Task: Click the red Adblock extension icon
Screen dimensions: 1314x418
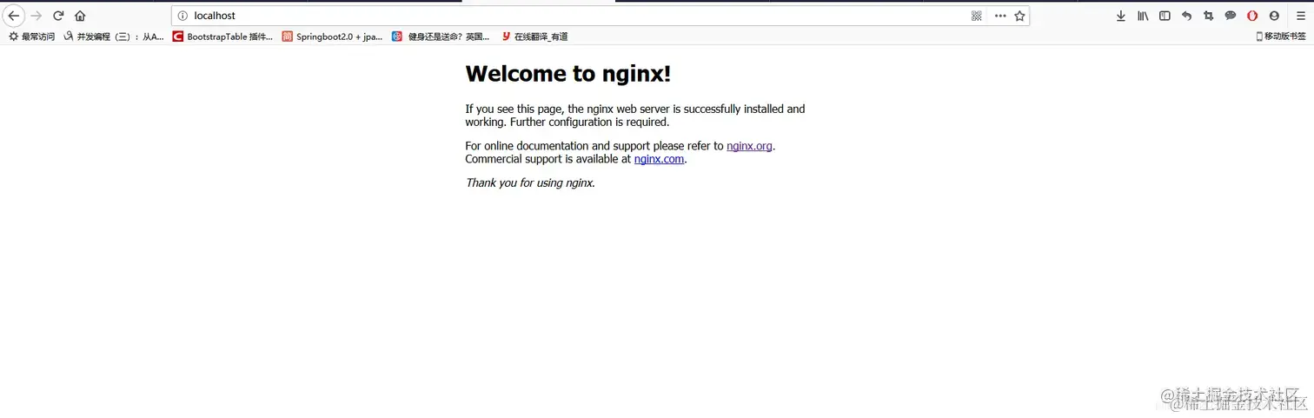Action: tap(1252, 16)
